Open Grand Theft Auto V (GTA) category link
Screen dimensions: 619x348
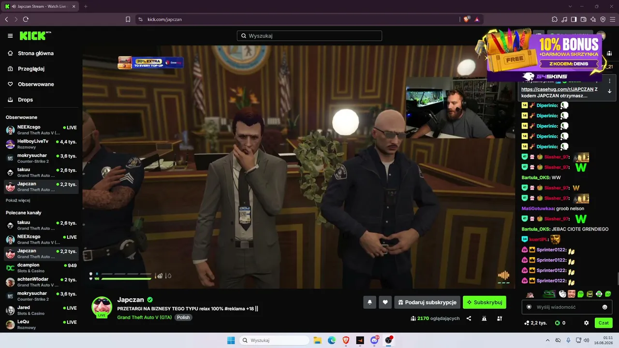[144, 318]
